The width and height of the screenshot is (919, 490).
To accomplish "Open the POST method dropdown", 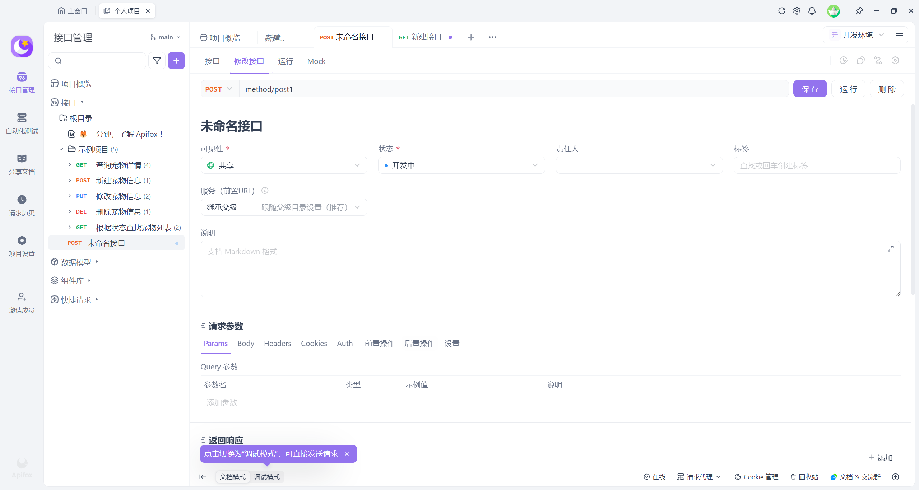I will coord(218,89).
